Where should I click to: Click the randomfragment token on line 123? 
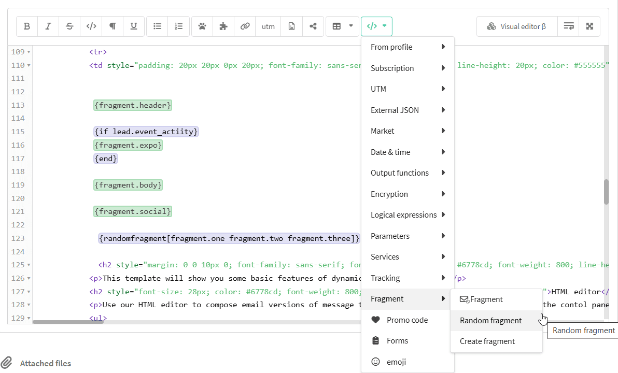pyautogui.click(x=229, y=238)
